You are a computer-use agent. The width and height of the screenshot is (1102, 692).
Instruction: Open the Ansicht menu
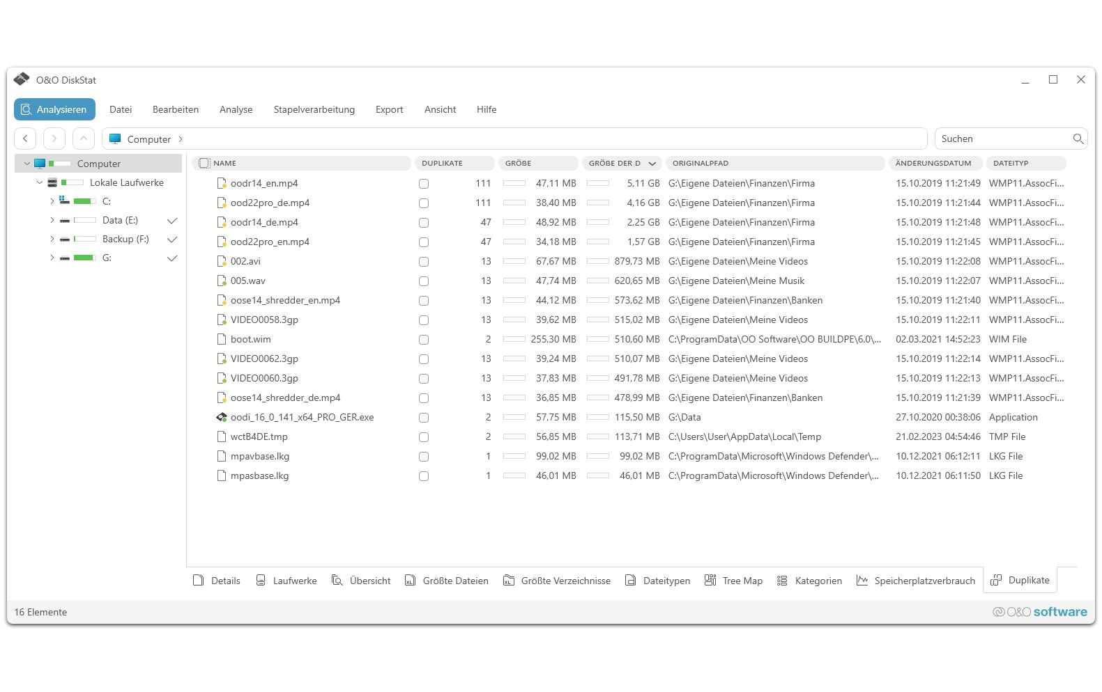(440, 109)
